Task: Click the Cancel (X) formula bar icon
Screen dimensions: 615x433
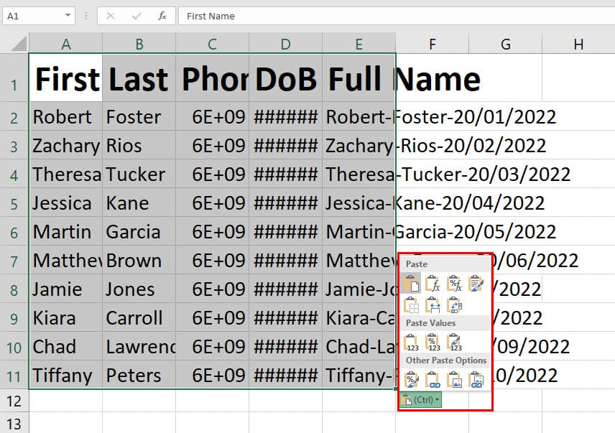Action: coord(111,16)
